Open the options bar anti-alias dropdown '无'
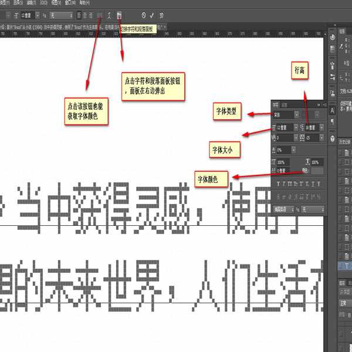 pyautogui.click(x=61, y=15)
